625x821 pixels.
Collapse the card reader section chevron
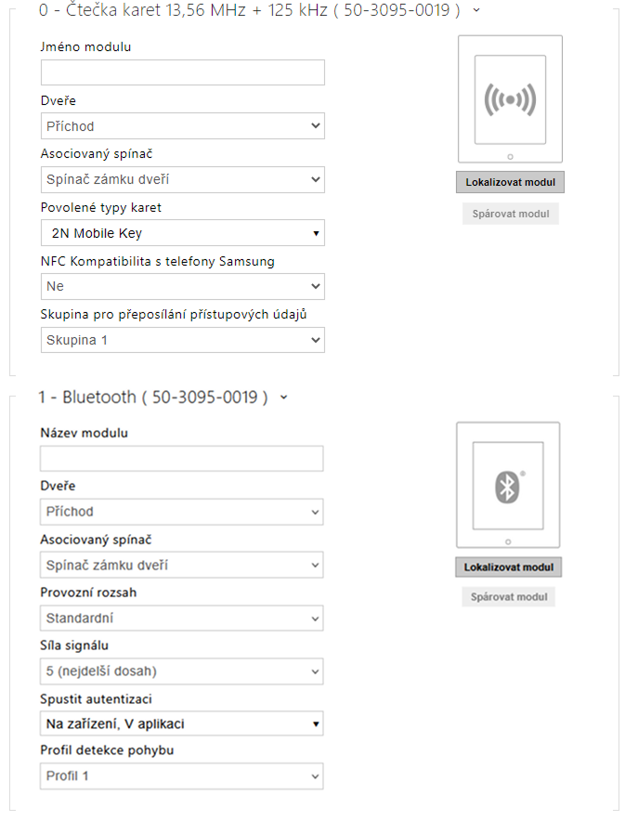point(476,10)
